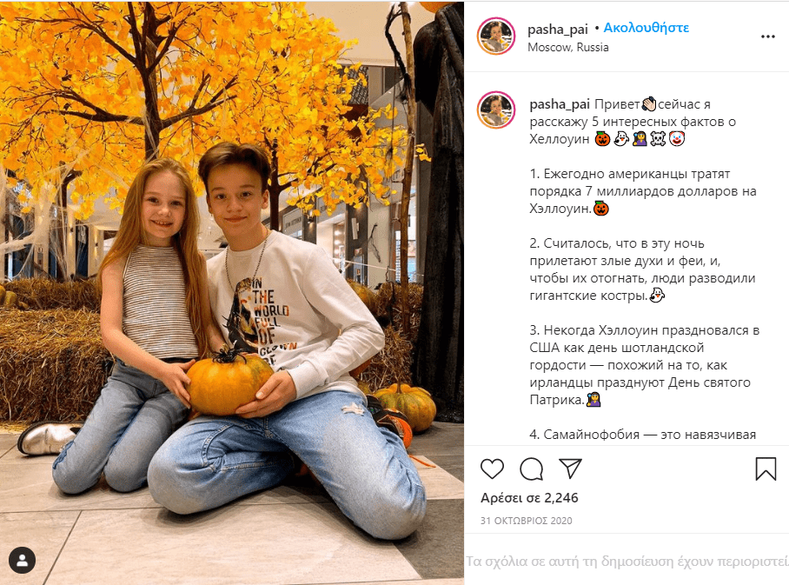Share post with paper plane icon
789x585 pixels.
(x=571, y=469)
